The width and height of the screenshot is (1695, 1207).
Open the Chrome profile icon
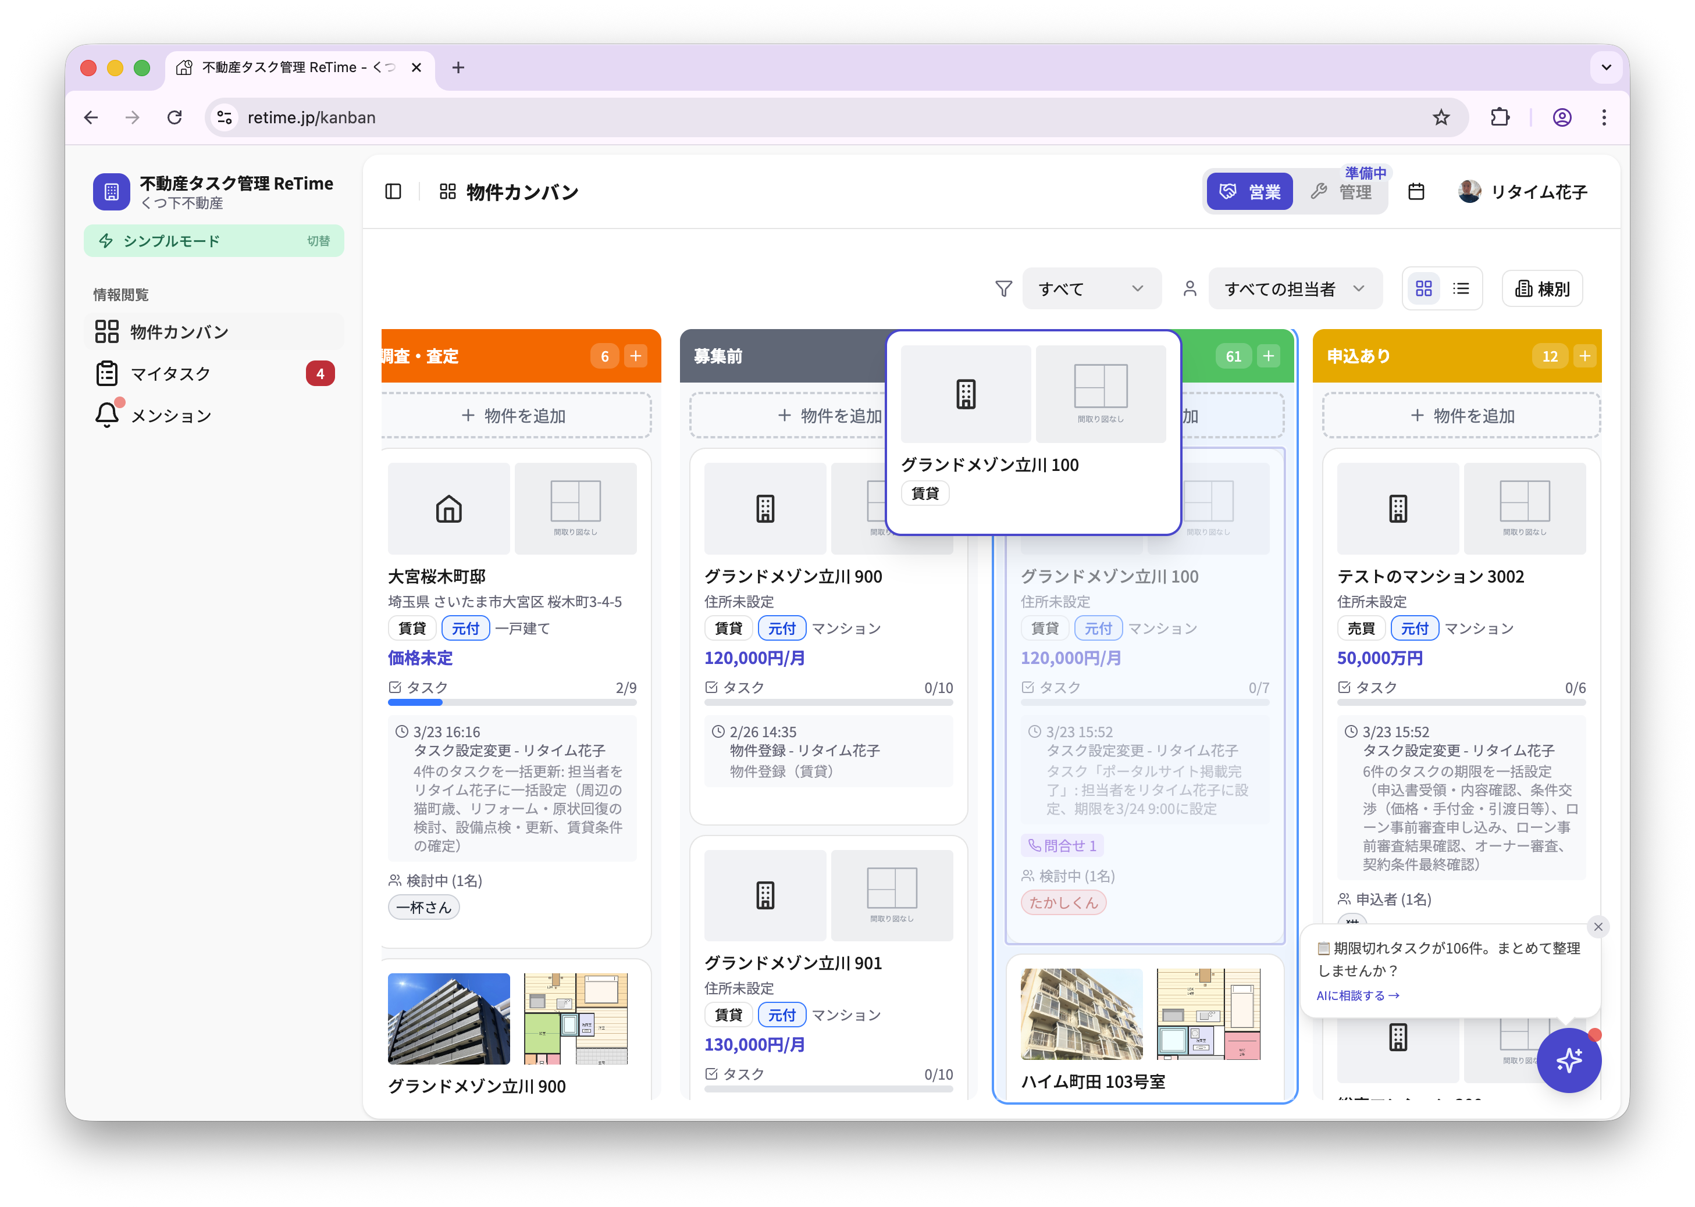(x=1562, y=117)
